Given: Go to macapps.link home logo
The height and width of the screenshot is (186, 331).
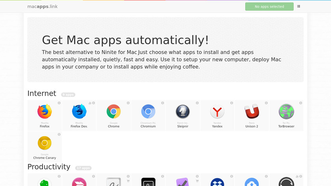Looking at the screenshot, I should (43, 7).
